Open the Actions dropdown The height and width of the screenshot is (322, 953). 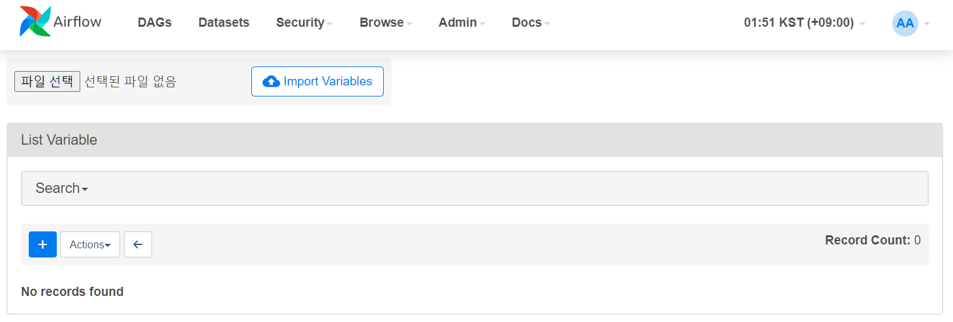pyautogui.click(x=90, y=244)
